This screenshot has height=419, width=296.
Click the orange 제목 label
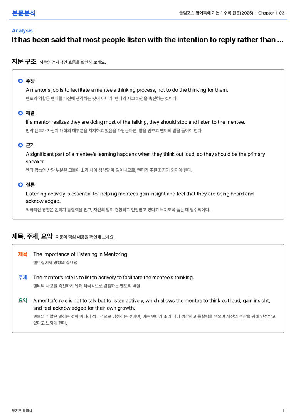(x=23, y=254)
